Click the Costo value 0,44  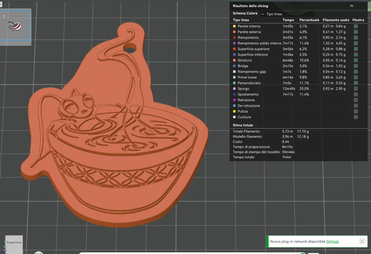point(285,142)
